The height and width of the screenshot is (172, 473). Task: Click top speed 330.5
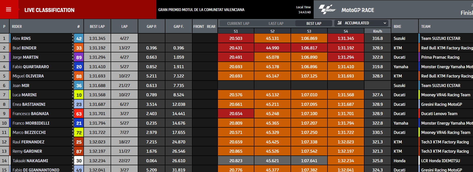377,132
